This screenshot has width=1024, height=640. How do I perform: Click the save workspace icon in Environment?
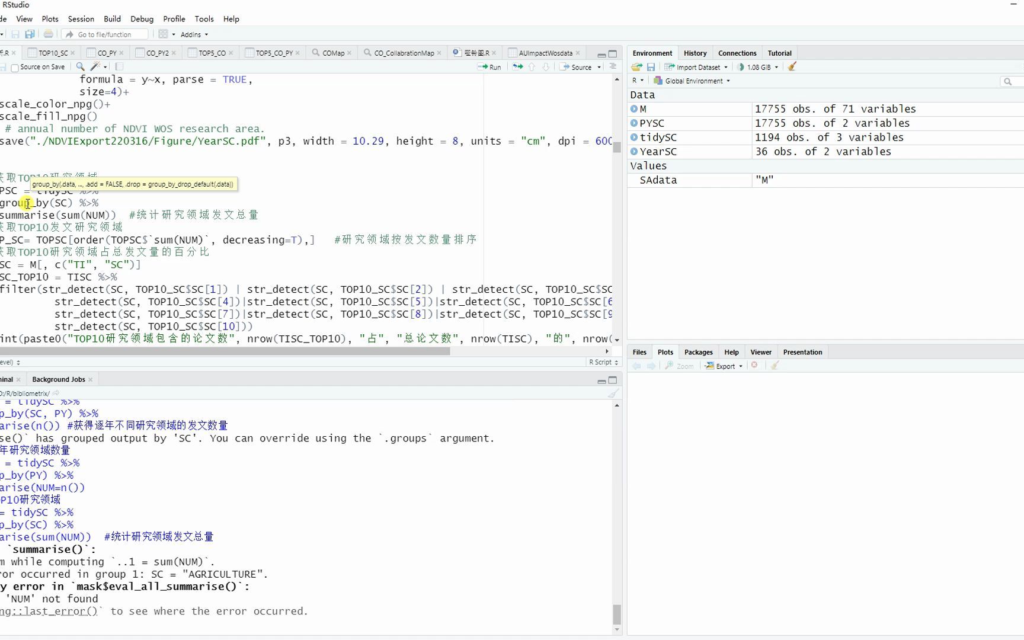[x=651, y=67]
